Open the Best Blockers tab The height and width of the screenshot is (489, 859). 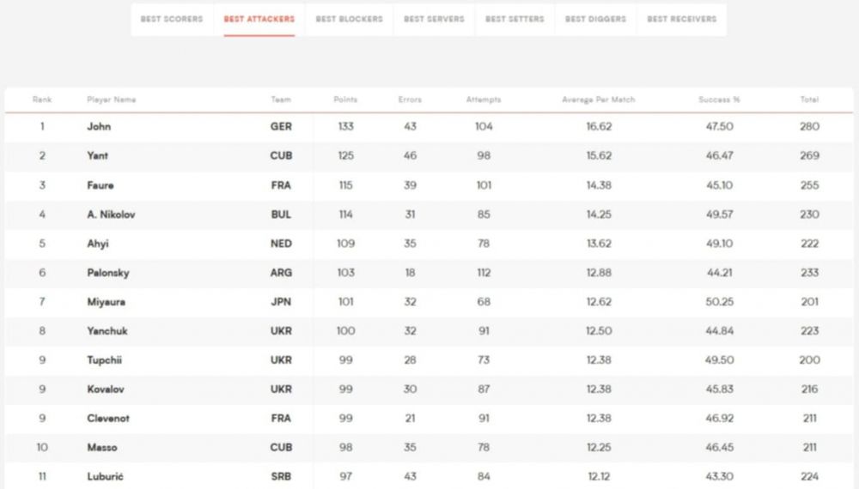[349, 19]
